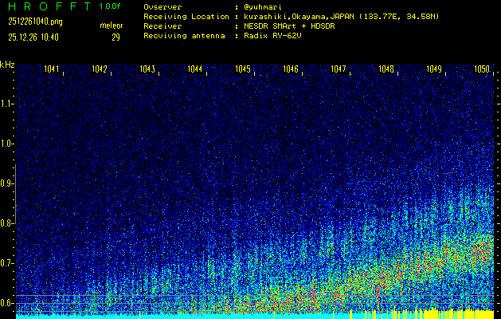Viewport: 501px width, 319px height.
Task: Click the 1045 time marker
Action: [243, 69]
